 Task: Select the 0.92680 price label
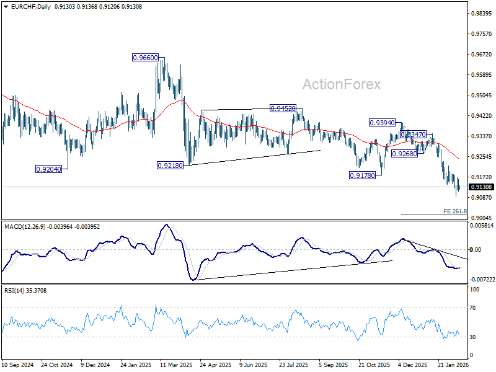(x=405, y=154)
